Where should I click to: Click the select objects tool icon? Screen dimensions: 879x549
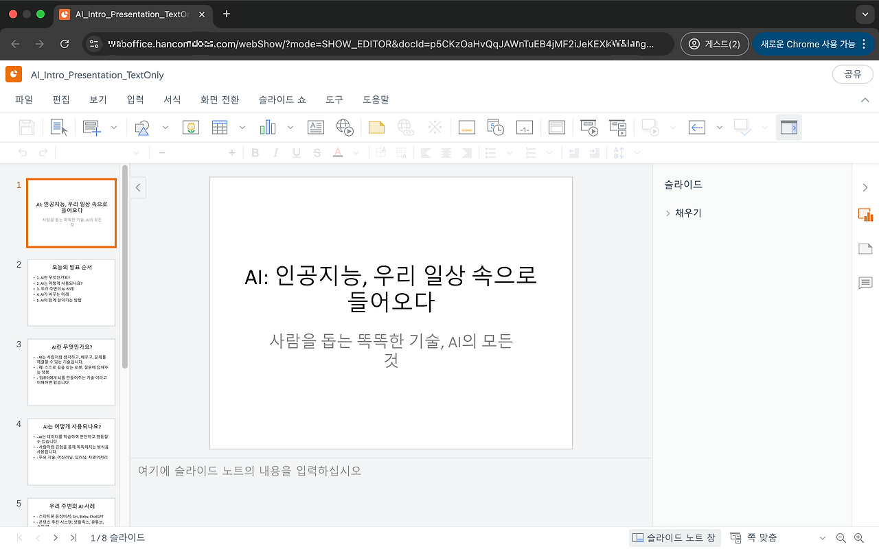pyautogui.click(x=60, y=127)
